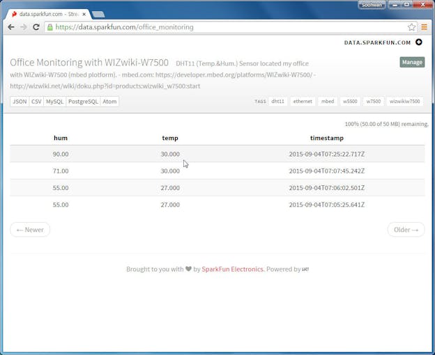Select the w5500 tag
Screen dimensions: 435x355
click(350, 102)
